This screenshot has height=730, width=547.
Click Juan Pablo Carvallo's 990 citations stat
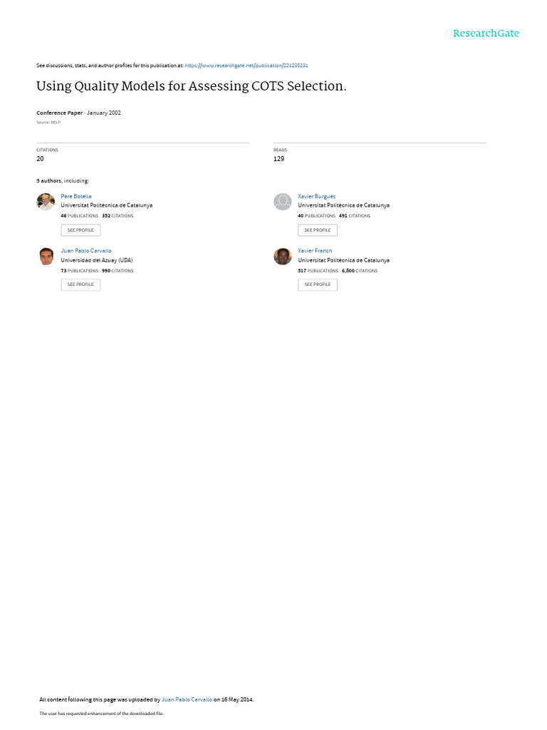(x=118, y=270)
